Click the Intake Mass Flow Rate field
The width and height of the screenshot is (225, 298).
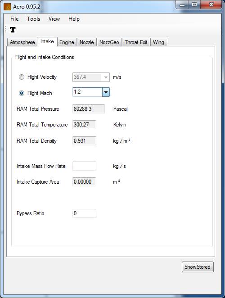tap(85, 166)
